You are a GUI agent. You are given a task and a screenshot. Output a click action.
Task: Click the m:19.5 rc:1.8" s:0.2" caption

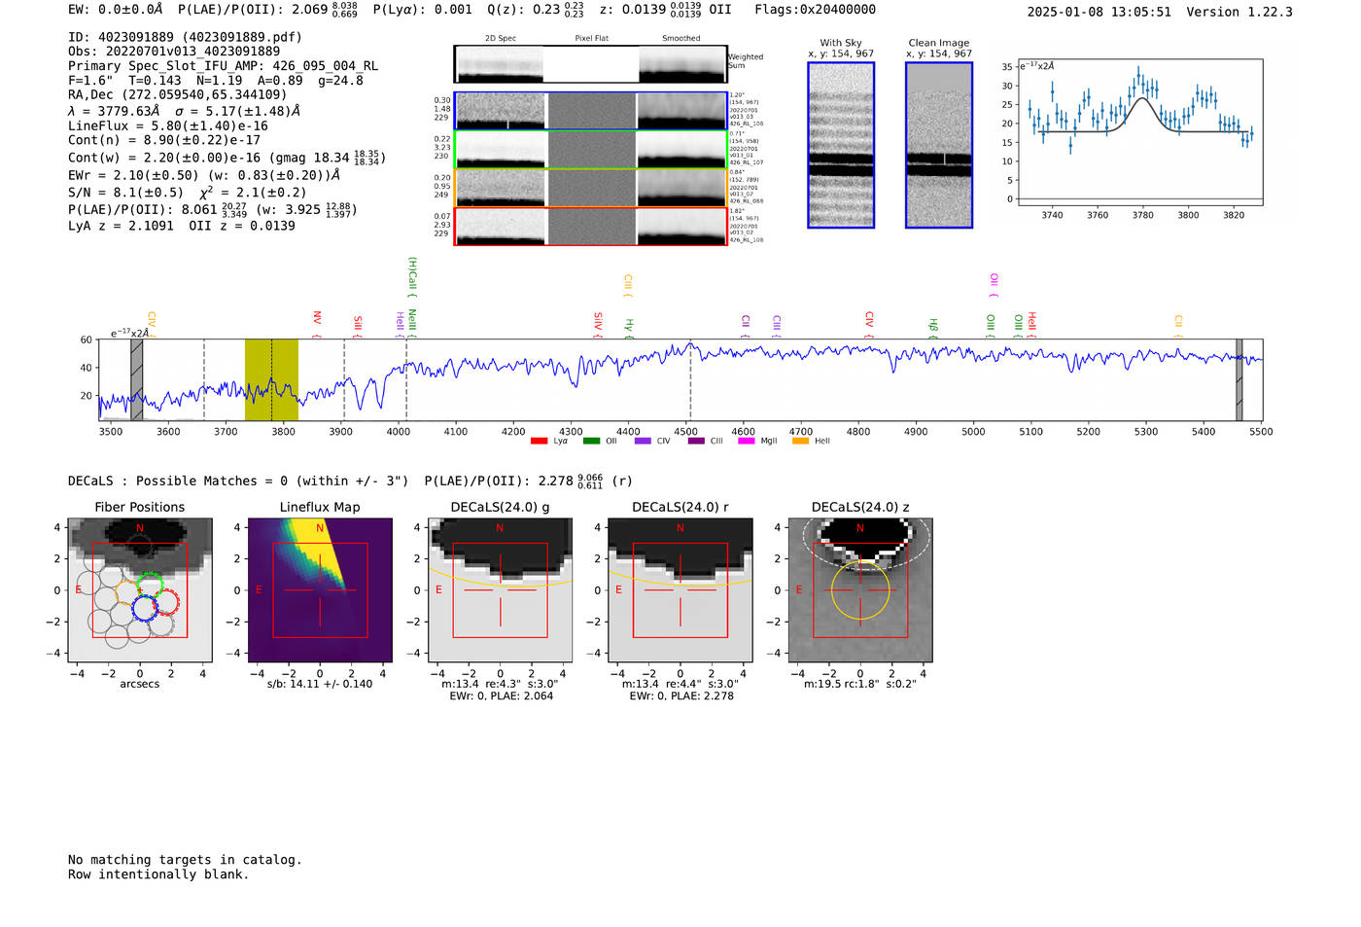860,684
